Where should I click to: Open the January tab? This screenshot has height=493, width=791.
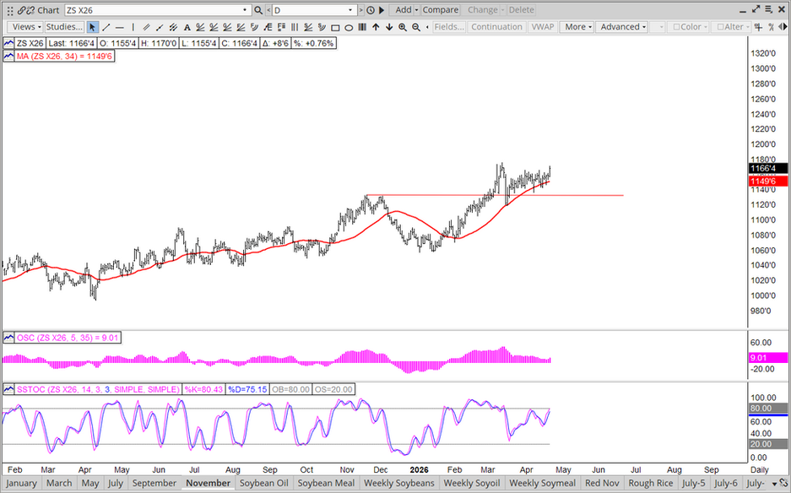click(x=21, y=483)
